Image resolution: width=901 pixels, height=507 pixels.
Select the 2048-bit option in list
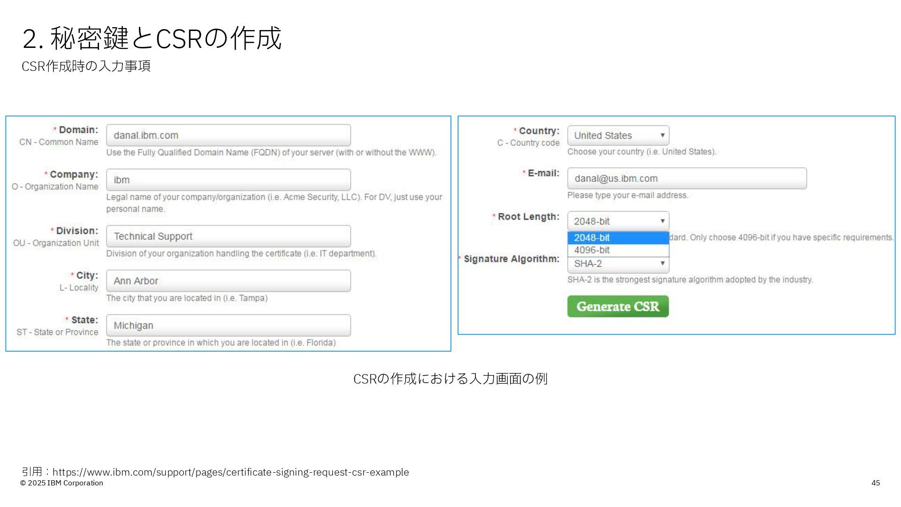(618, 238)
